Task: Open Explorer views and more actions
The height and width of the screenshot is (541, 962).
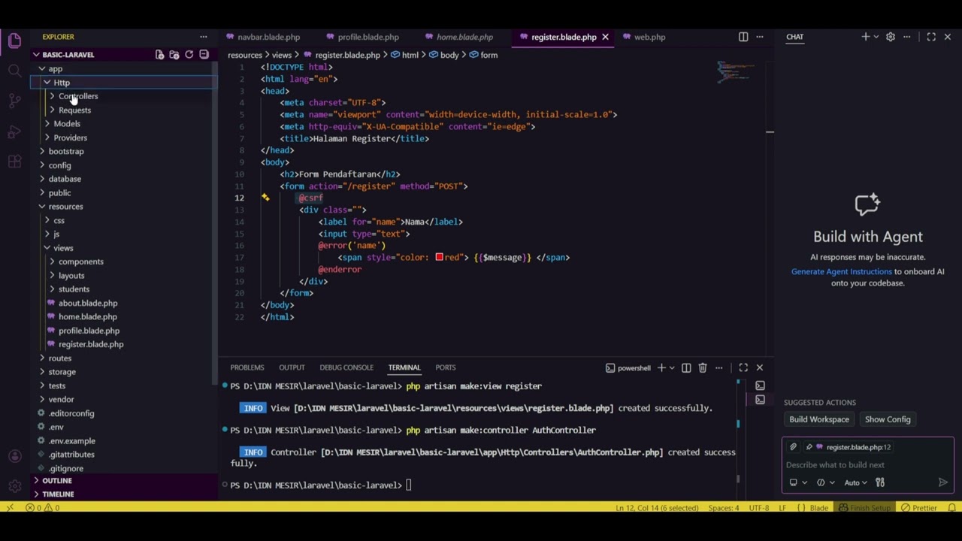Action: tap(203, 37)
